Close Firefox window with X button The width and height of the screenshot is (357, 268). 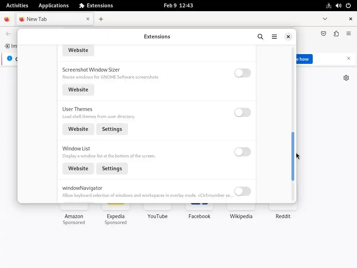point(350,19)
